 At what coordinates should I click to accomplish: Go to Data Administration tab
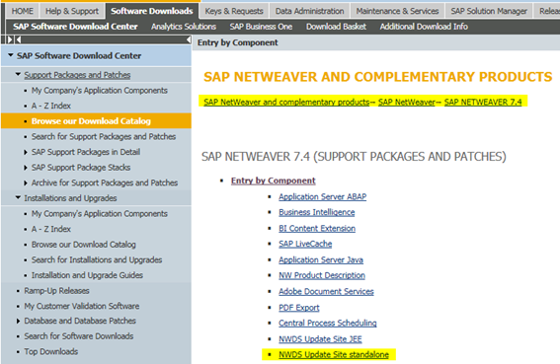pyautogui.click(x=310, y=11)
